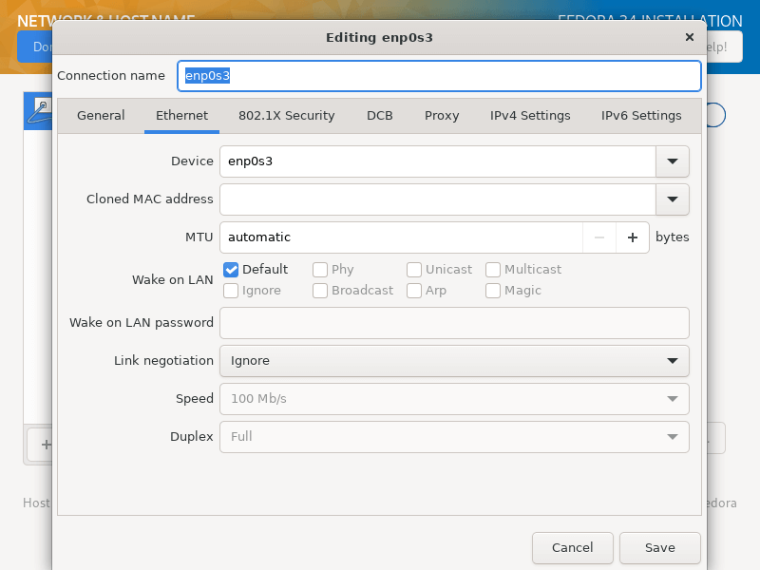Select the Proxy tab
Viewport: 760px width, 570px height.
click(442, 116)
